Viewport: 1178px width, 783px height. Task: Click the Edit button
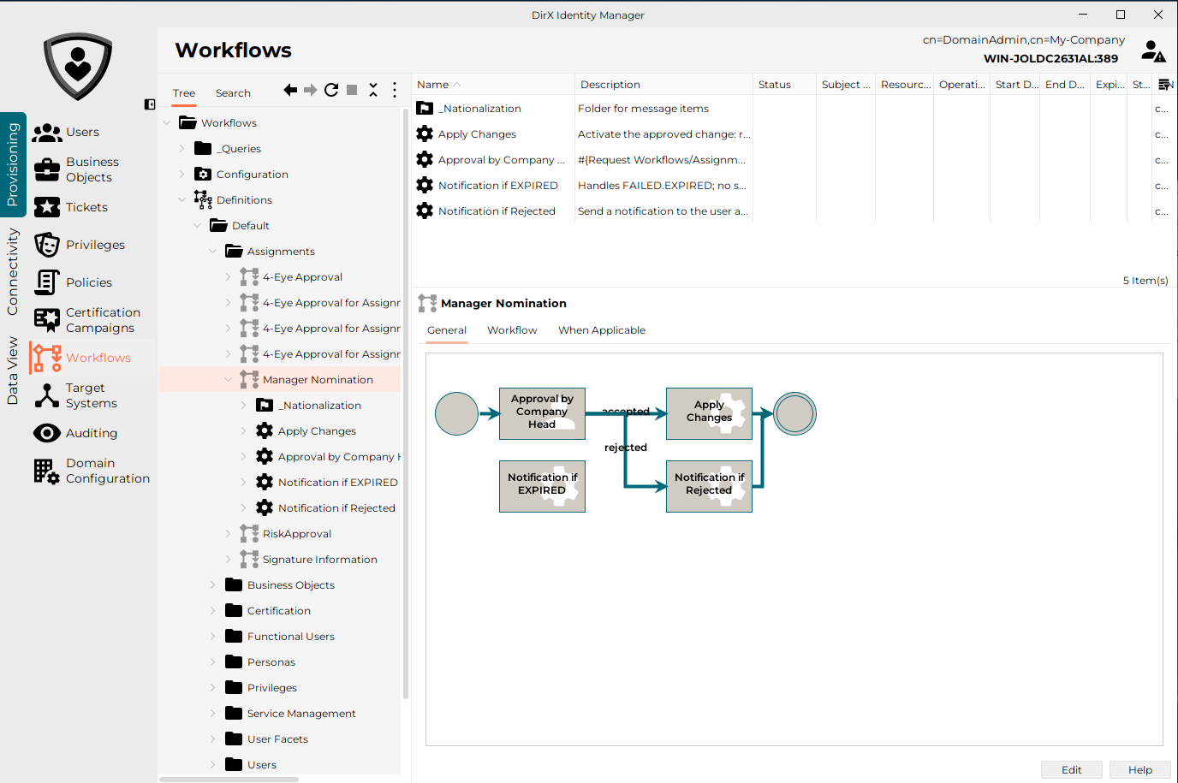(1071, 769)
